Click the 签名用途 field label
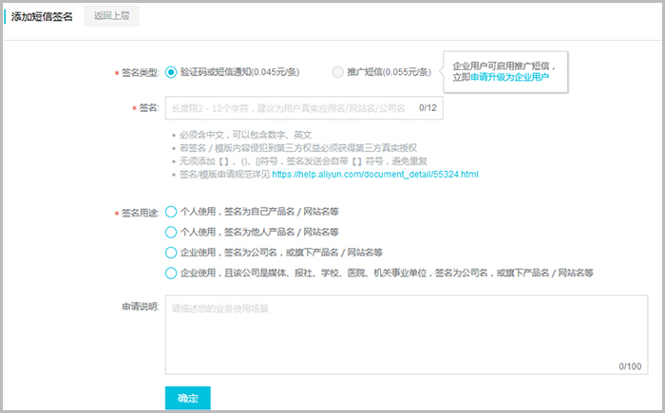665x413 pixels. [x=139, y=213]
